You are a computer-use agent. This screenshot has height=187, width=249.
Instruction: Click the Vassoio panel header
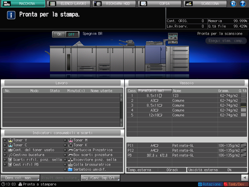pyautogui.click(x=186, y=83)
